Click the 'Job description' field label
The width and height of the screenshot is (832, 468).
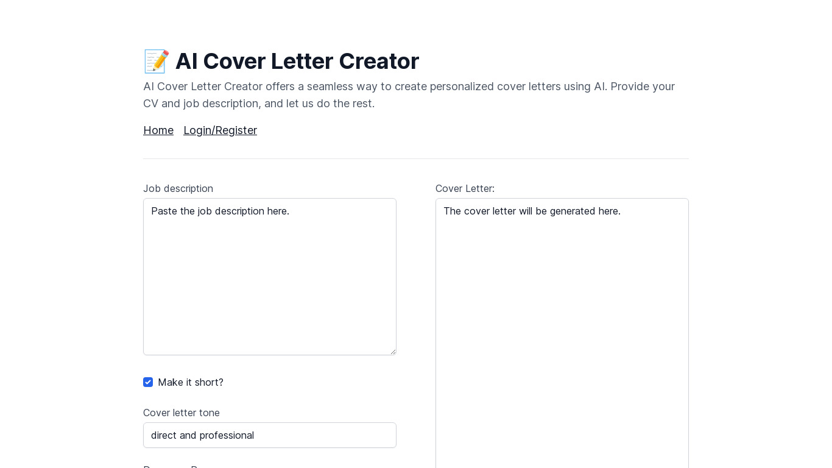(x=178, y=188)
